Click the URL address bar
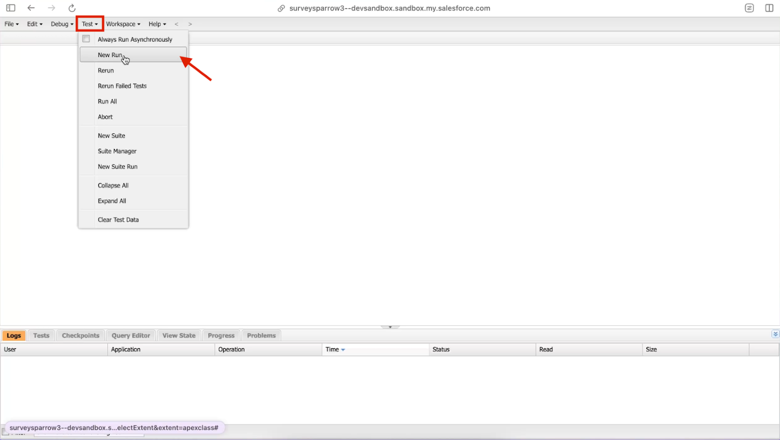The image size is (780, 440). [x=390, y=8]
